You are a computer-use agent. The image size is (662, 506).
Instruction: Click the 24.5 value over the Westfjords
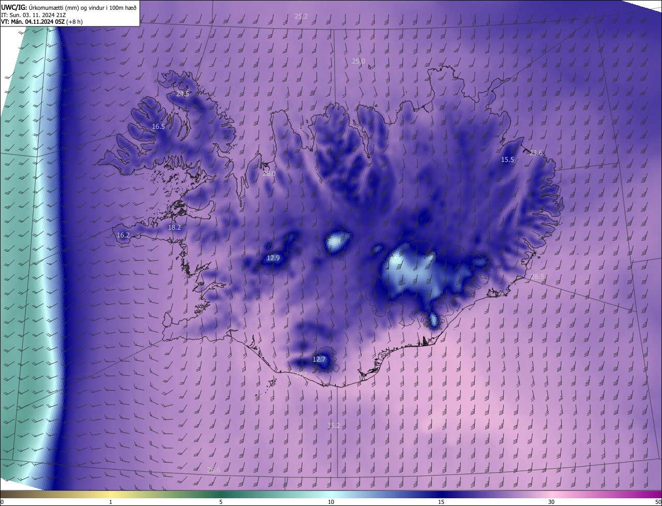click(183, 94)
